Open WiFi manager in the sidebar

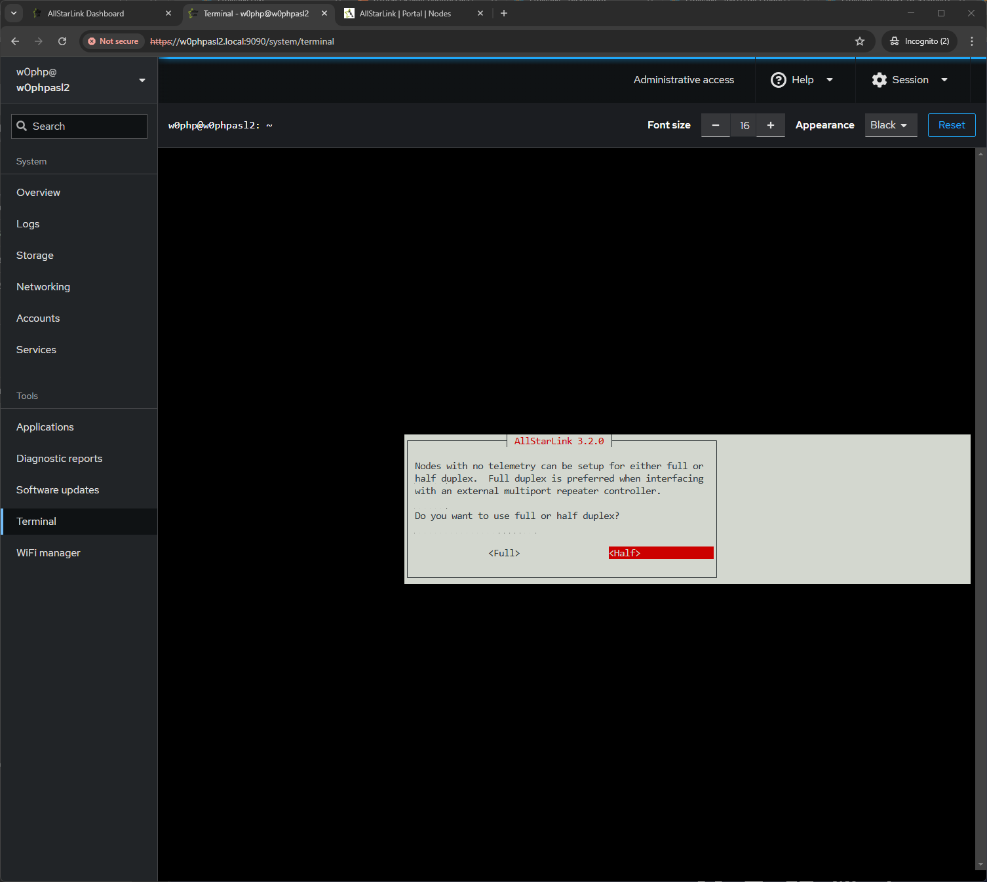point(48,553)
